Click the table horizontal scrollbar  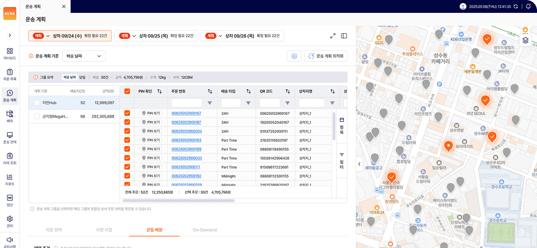pyautogui.click(x=178, y=200)
